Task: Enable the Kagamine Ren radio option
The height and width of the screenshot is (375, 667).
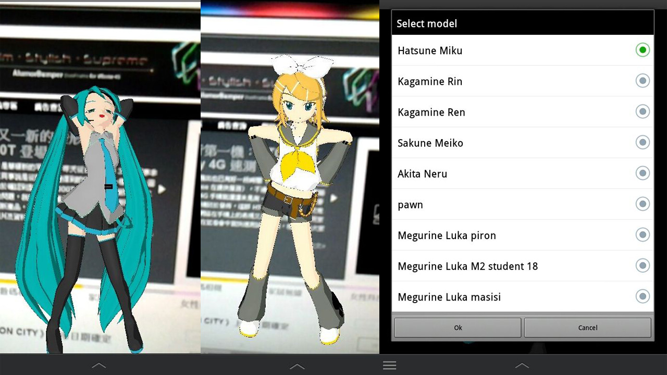Action: [x=643, y=111]
